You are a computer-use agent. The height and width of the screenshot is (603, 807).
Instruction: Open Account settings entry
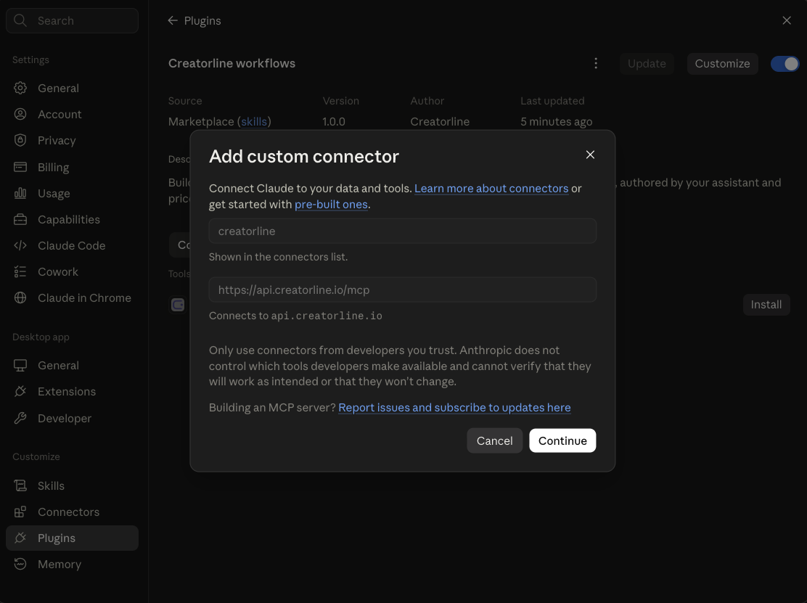tap(72, 114)
